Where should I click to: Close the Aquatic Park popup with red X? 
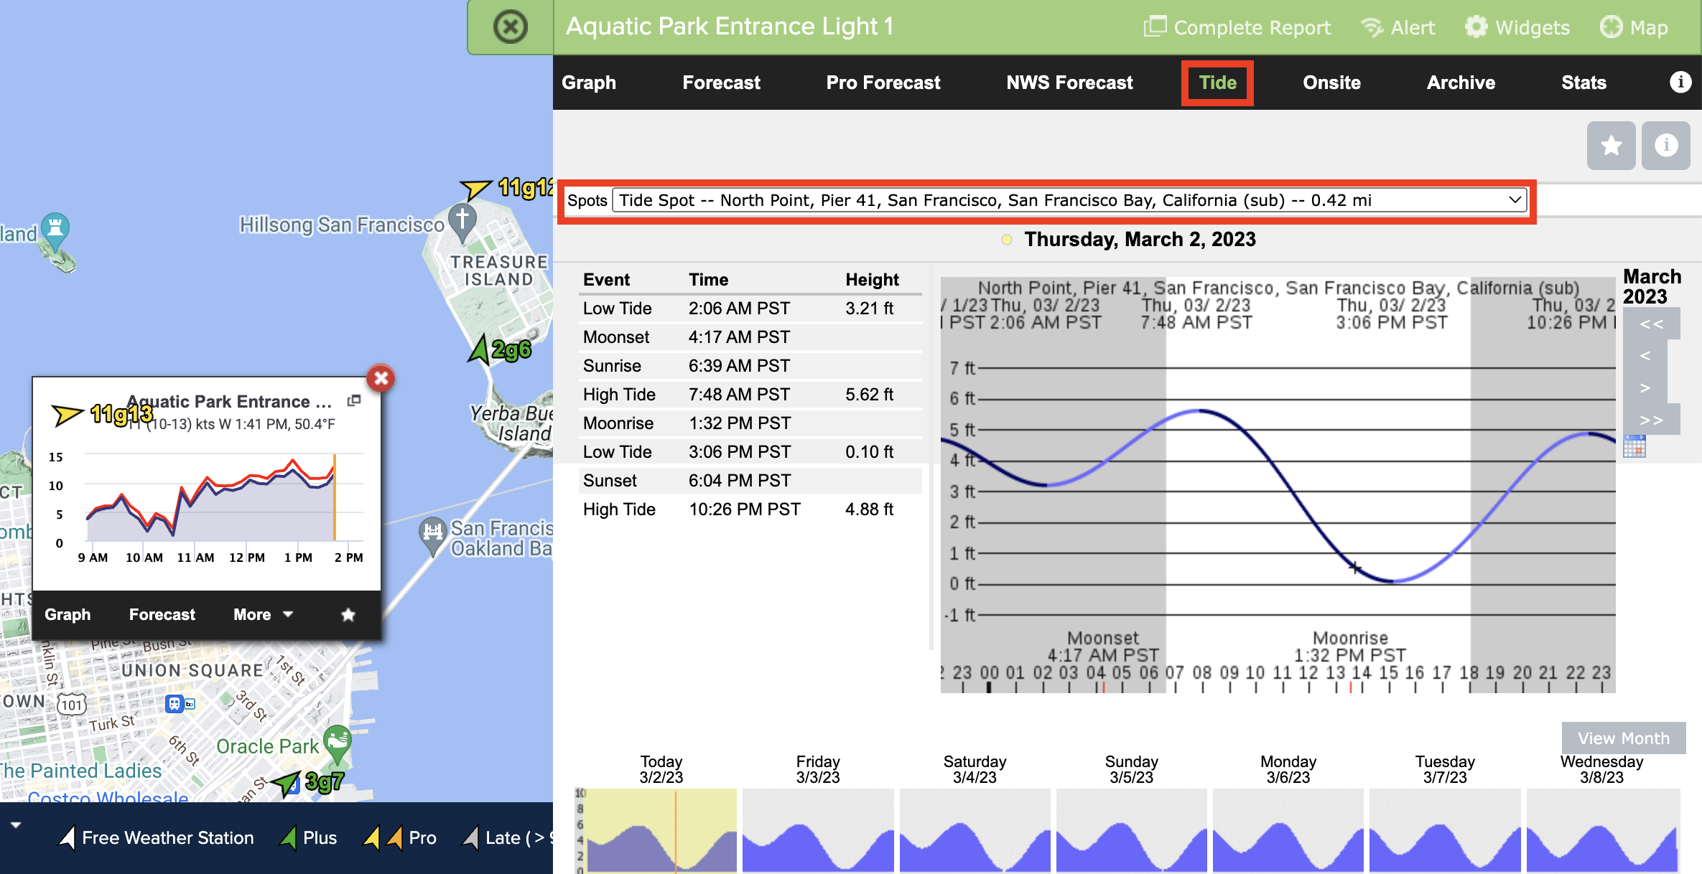click(381, 378)
